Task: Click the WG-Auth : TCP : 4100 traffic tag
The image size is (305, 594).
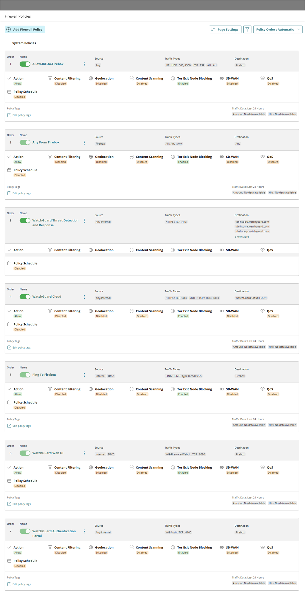Action: [178, 532]
